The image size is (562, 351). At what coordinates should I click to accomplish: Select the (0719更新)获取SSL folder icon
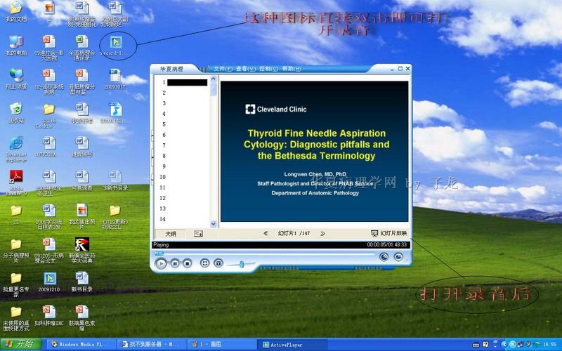point(115,217)
